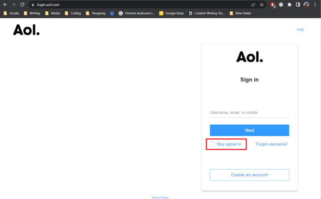Click the Username, email, or mobile field
Viewport: 321px width, 199px height.
[x=250, y=112]
